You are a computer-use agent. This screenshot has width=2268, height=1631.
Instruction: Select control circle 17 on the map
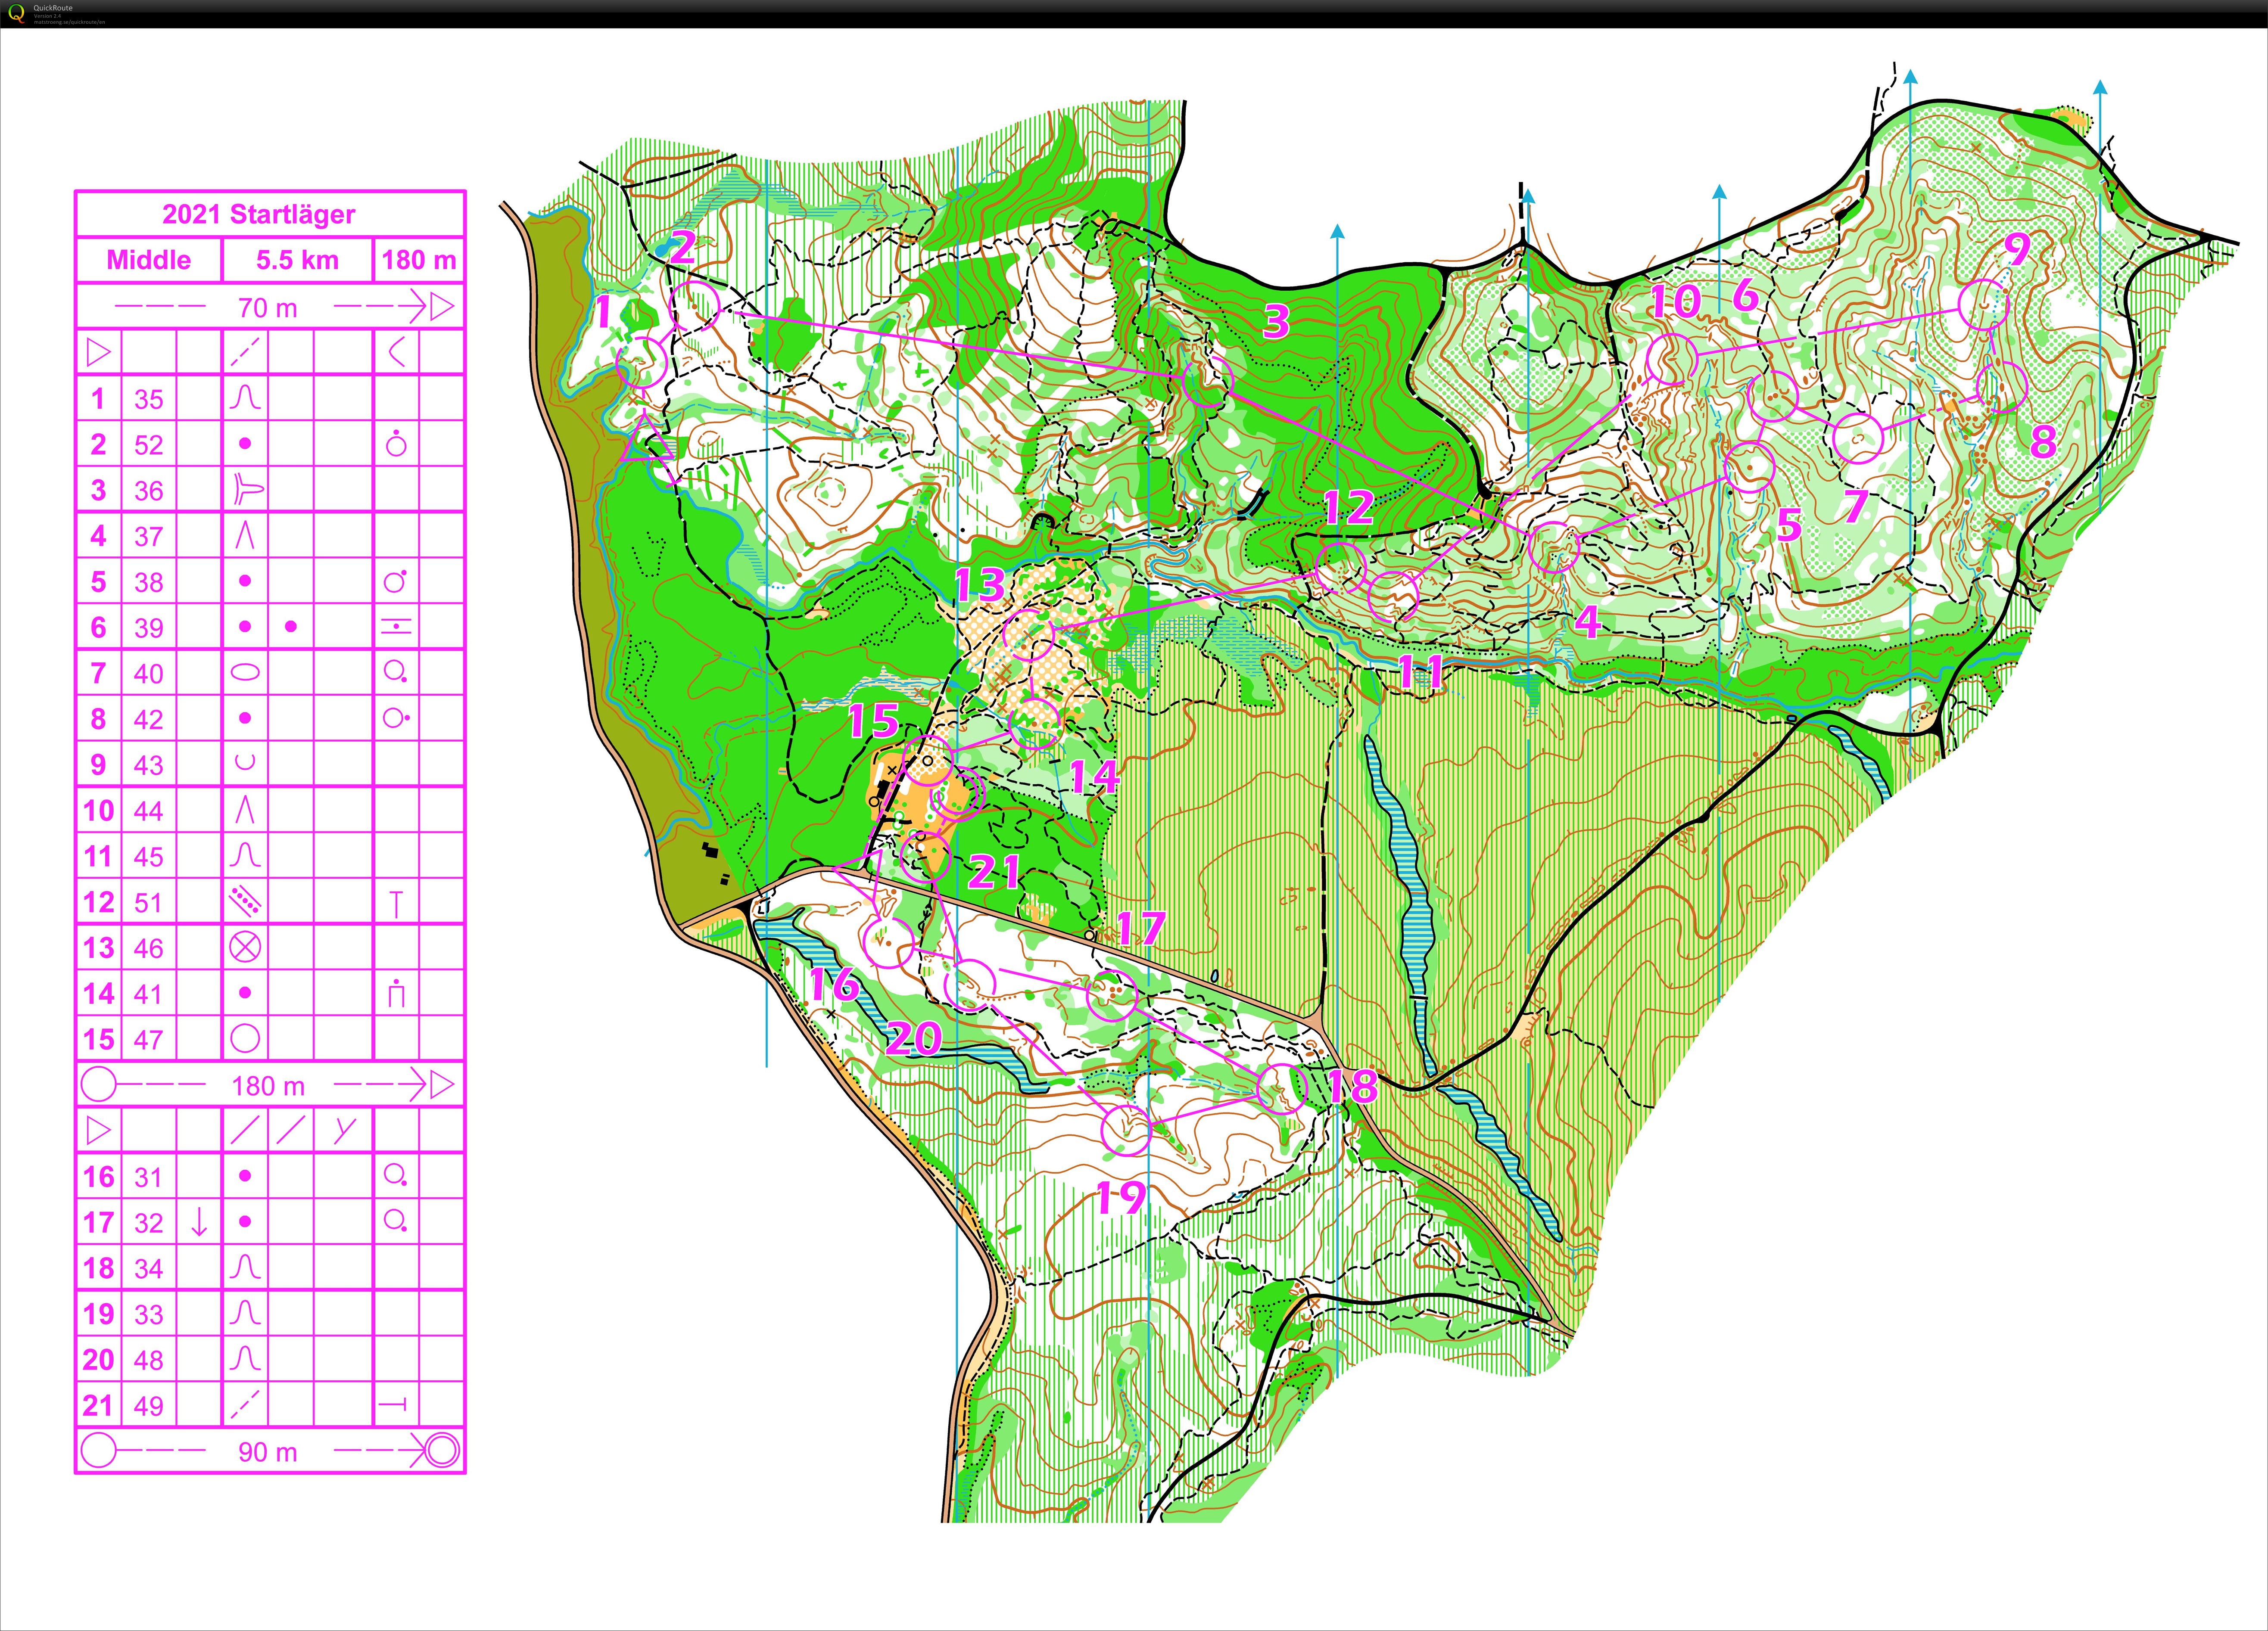(x=1112, y=995)
